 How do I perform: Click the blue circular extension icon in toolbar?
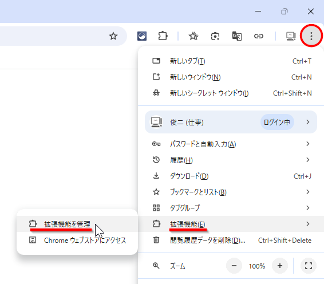click(142, 36)
